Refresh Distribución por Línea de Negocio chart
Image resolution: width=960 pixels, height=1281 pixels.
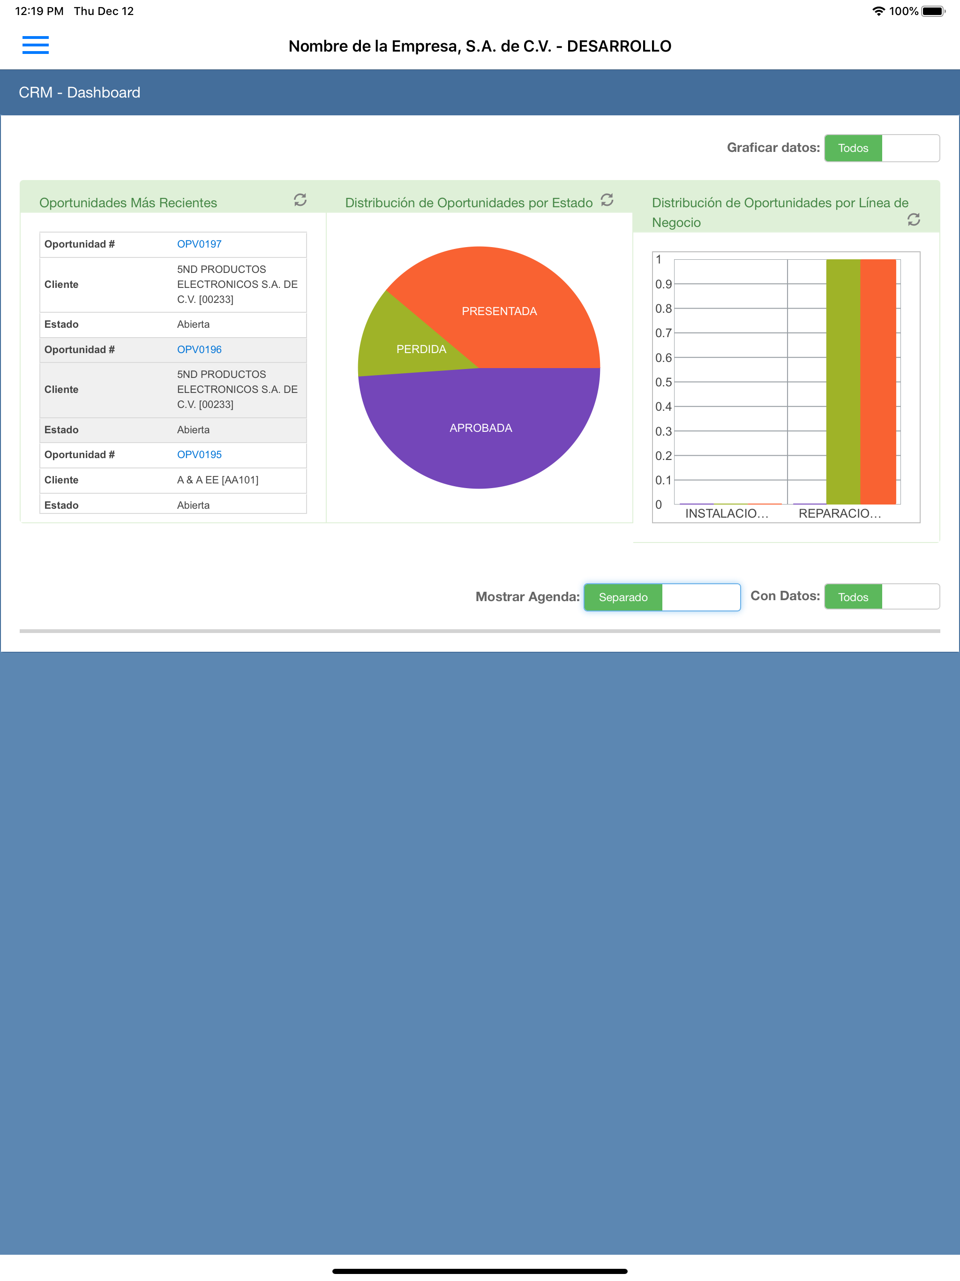914,219
